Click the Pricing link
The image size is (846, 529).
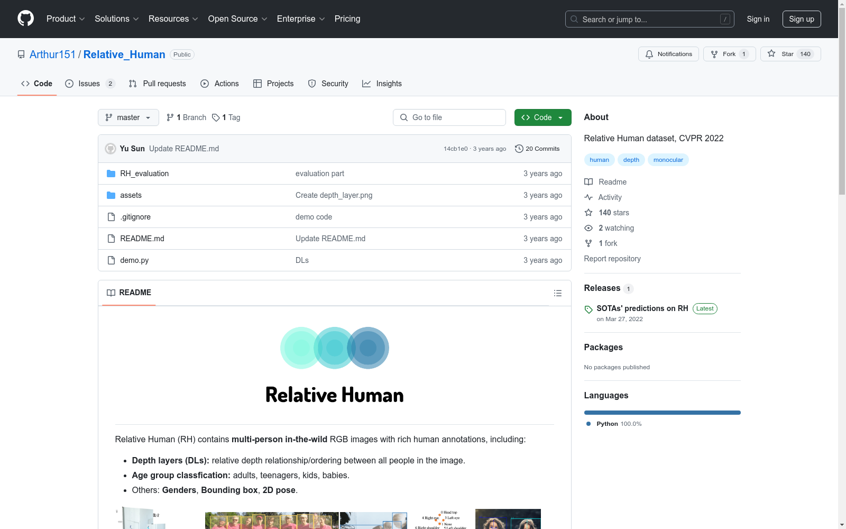(347, 19)
